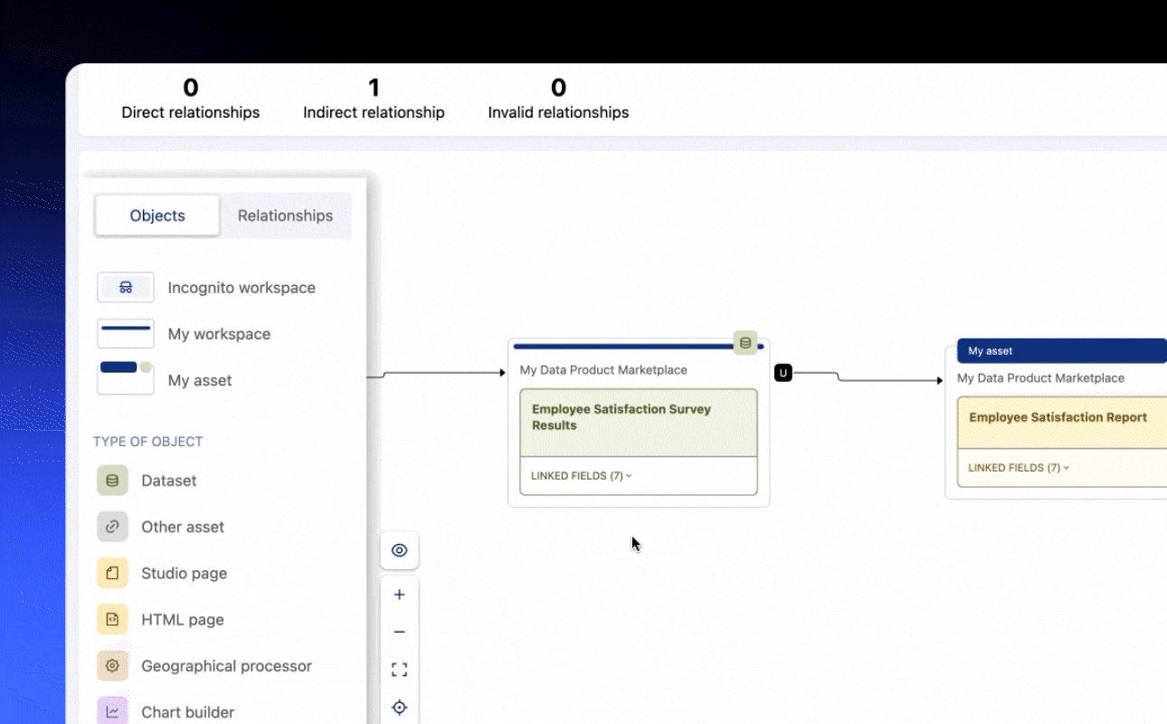Click the Incognito workspace legend swatch
The image size is (1167, 724).
tap(126, 288)
